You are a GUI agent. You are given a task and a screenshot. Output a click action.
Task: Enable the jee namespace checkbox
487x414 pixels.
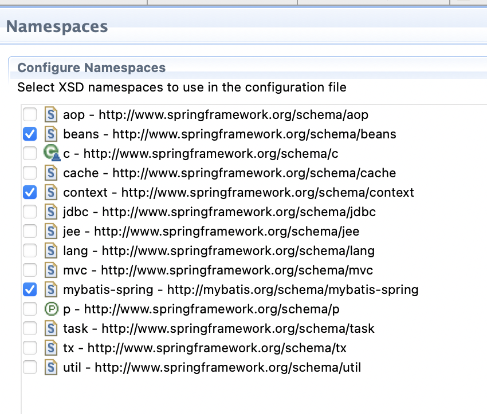(x=30, y=231)
